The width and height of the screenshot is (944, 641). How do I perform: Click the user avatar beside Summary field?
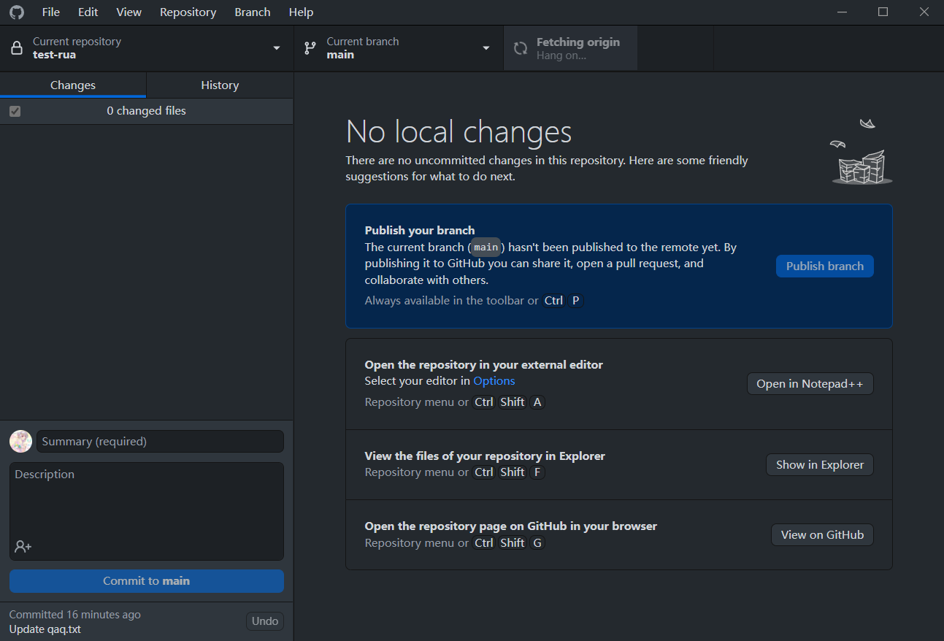tap(20, 441)
